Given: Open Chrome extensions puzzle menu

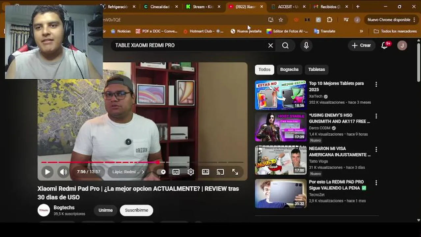Looking at the screenshot, I should (x=329, y=20).
